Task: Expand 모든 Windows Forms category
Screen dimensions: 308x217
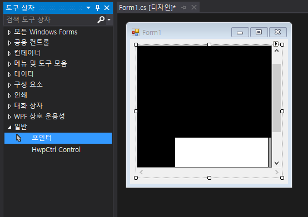Action: coord(9,32)
